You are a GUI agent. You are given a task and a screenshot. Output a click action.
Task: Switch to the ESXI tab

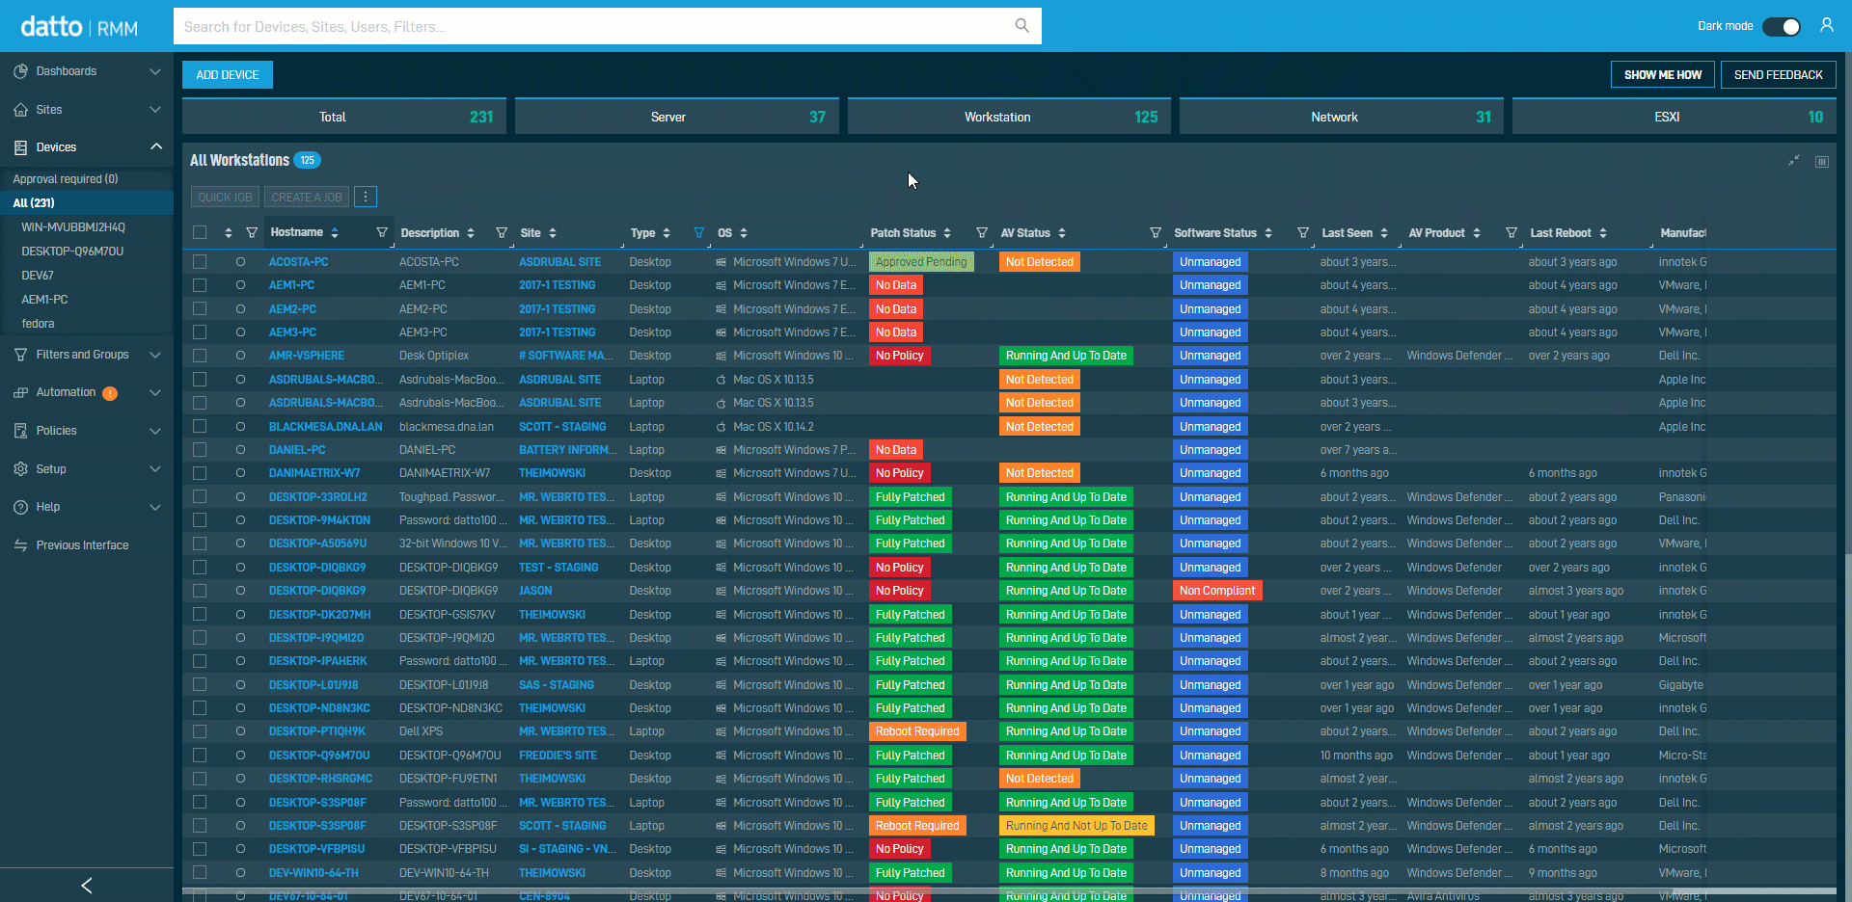(1675, 117)
